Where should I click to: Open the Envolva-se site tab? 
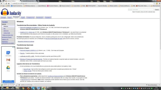(x=40, y=18)
